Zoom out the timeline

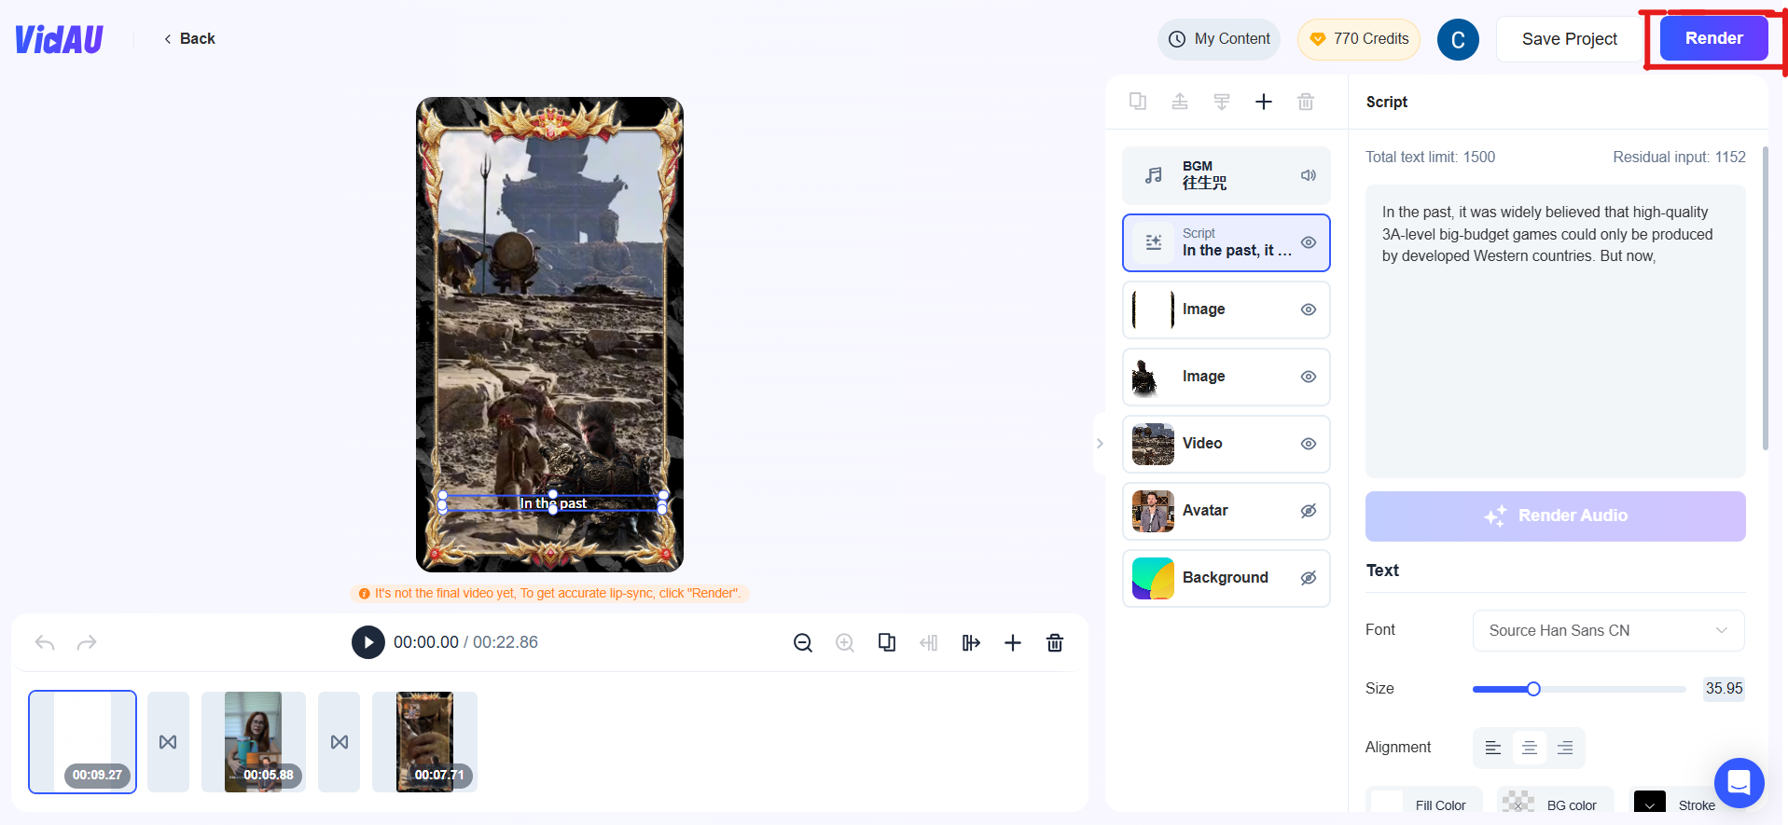tap(802, 643)
